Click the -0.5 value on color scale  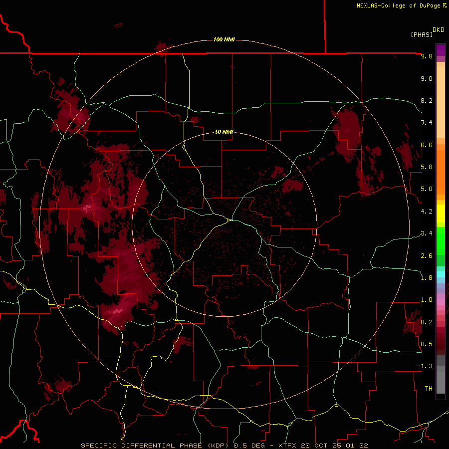coord(425,344)
